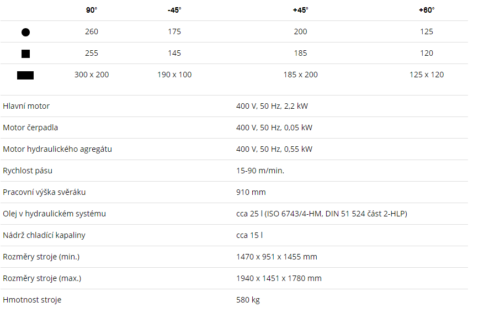Click the Olej v hydraulickém systému label
The image size is (484, 318).
54,214
